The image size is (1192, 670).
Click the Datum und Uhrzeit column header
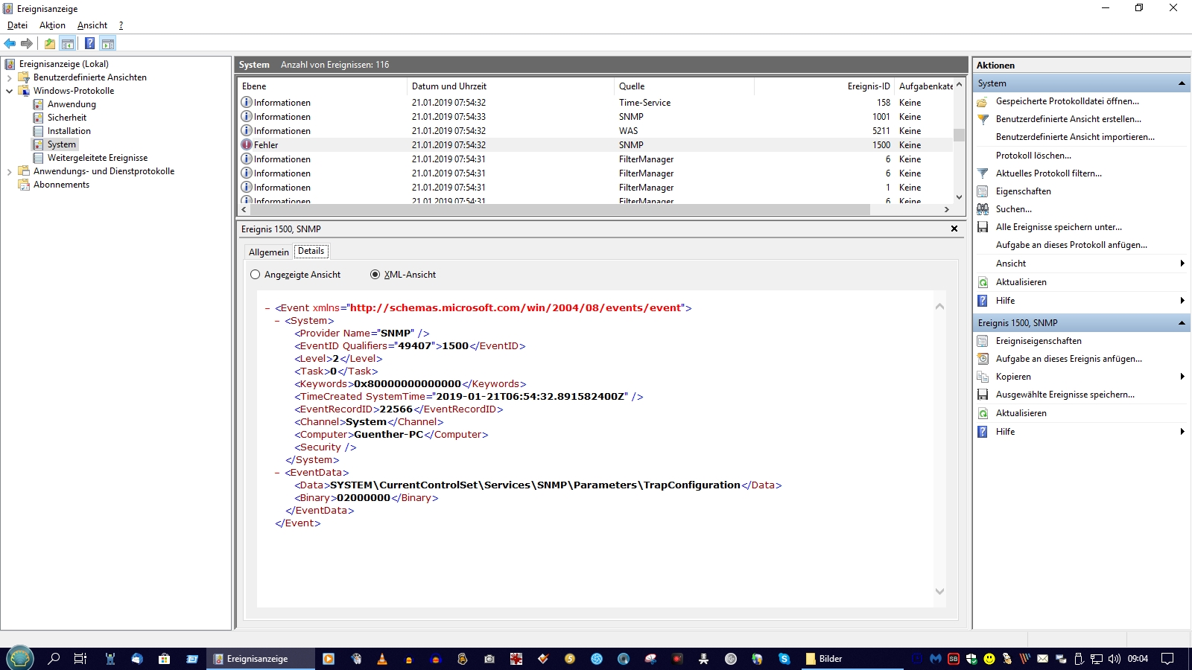510,86
